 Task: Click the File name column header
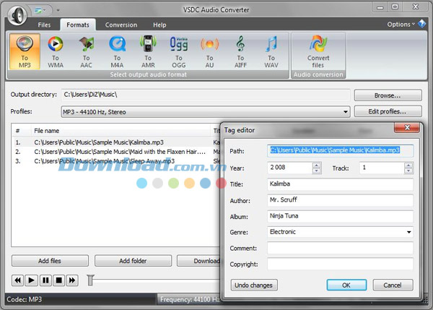(119, 131)
